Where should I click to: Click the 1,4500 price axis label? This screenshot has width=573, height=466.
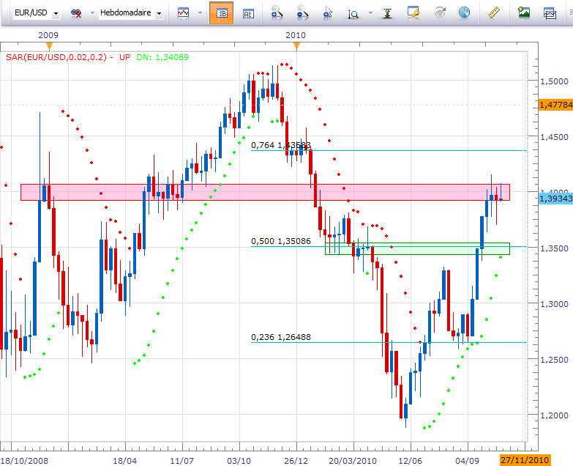(555, 137)
